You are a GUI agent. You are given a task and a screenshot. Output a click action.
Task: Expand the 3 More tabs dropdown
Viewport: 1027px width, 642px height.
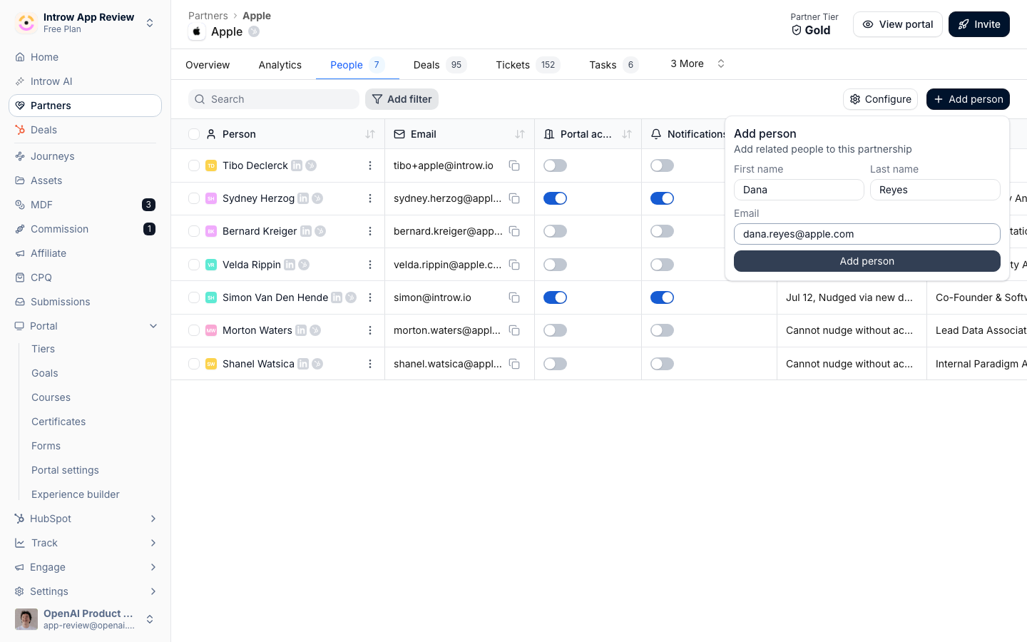click(698, 63)
